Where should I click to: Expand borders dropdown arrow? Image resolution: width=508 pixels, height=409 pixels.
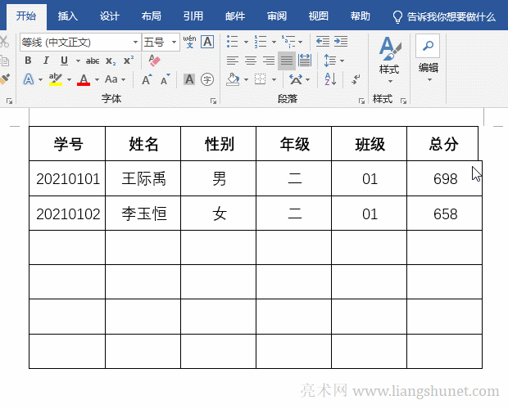coord(274,79)
